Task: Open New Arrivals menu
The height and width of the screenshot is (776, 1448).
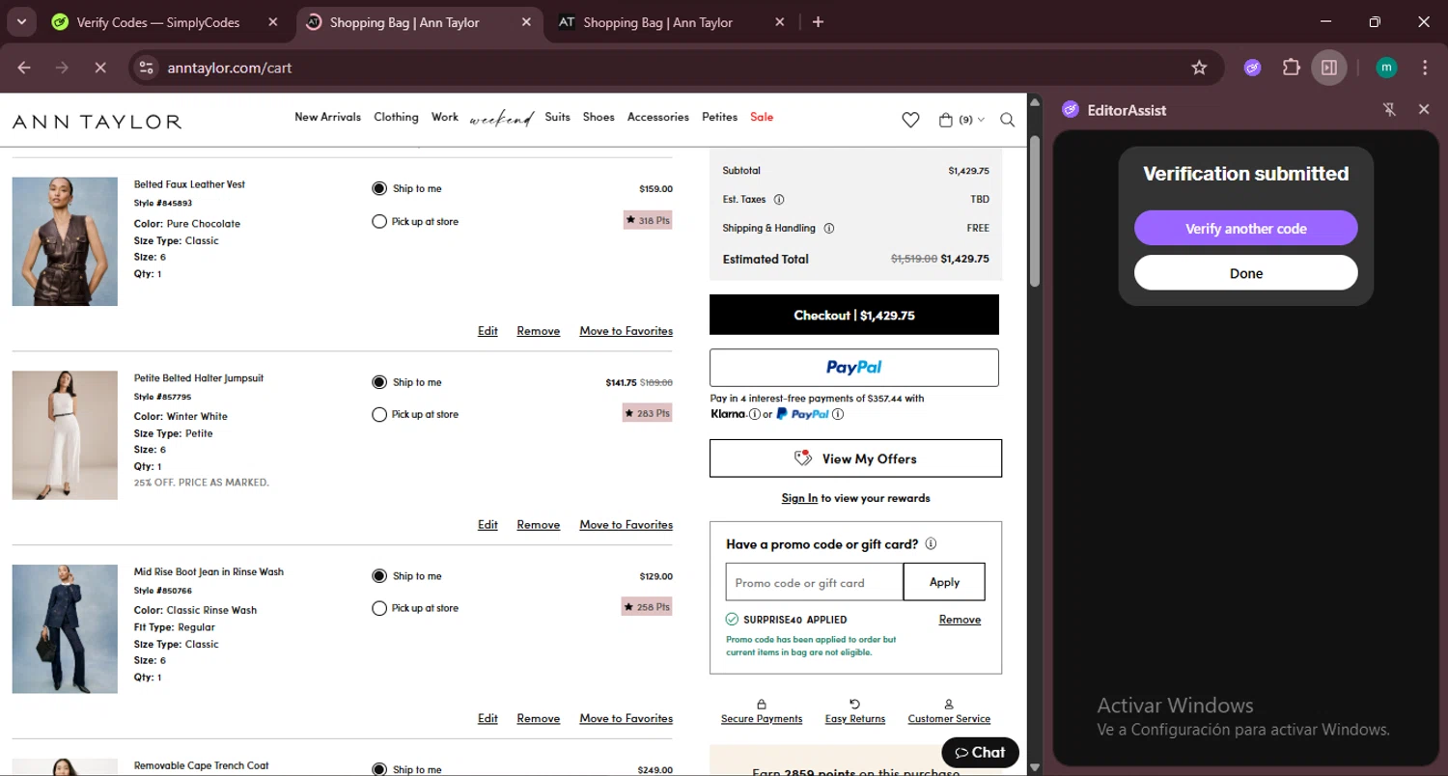Action: pos(327,117)
